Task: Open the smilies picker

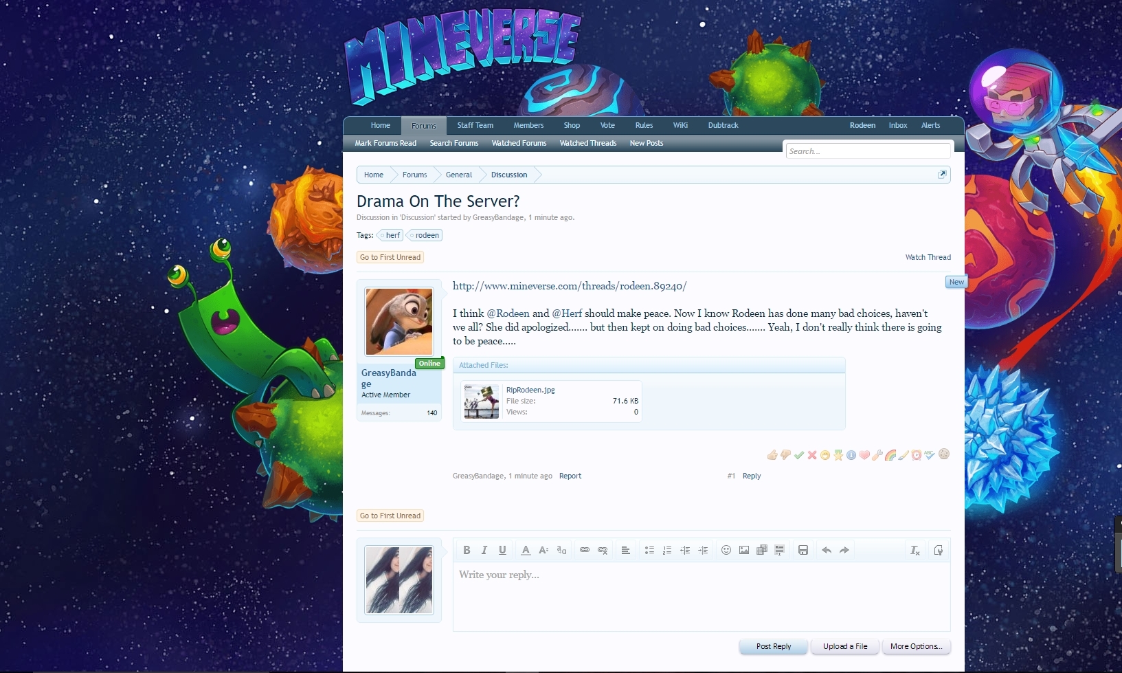Action: point(726,550)
